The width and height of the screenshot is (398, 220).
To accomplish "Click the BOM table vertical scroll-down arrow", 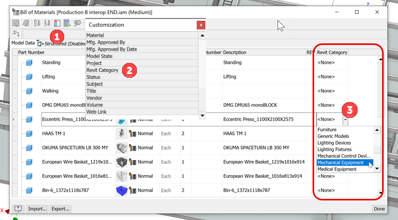I will click(380, 193).
